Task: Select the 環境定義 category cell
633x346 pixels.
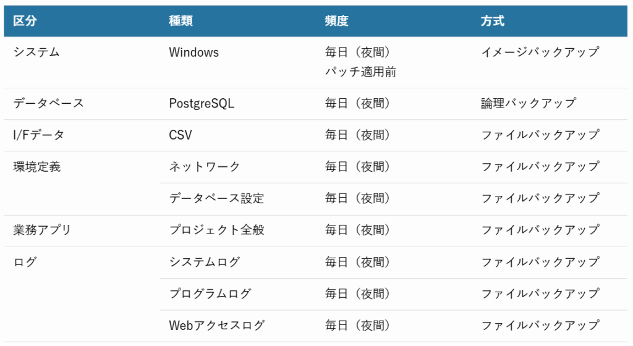Action: (36, 167)
